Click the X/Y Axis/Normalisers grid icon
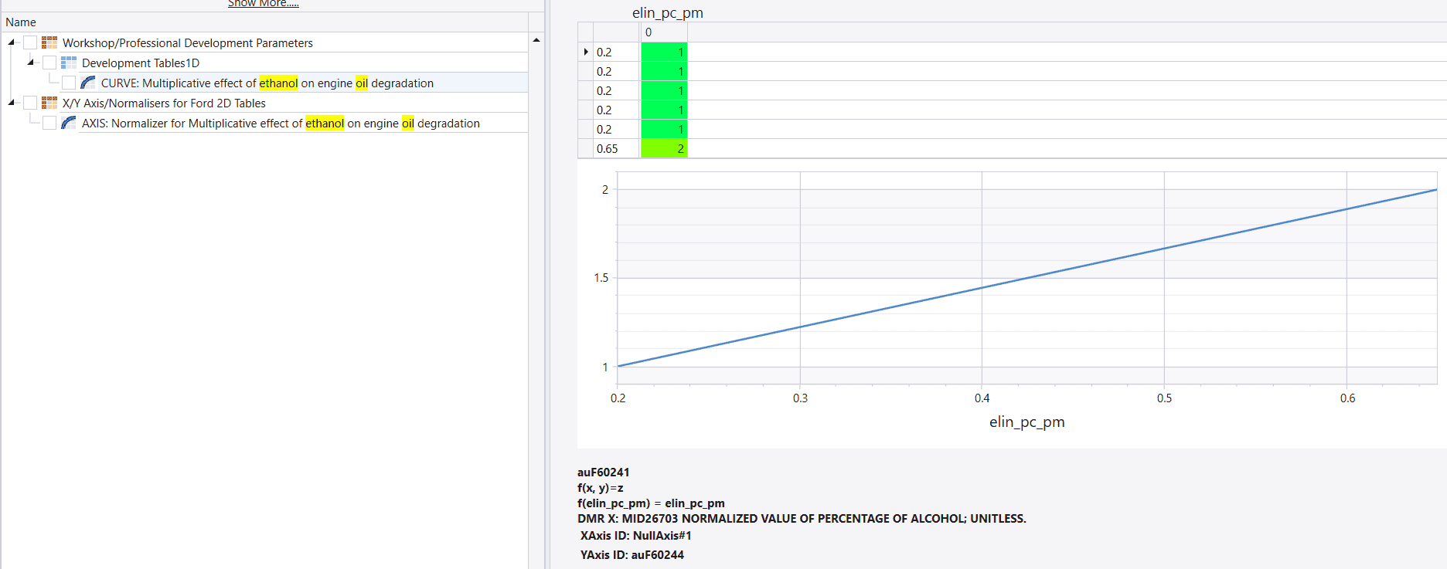The width and height of the screenshot is (1447, 569). point(49,103)
